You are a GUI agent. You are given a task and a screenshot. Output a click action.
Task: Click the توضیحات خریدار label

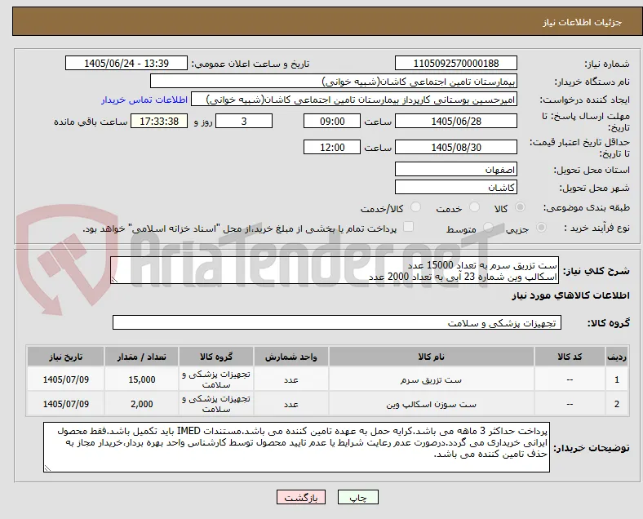592,448
